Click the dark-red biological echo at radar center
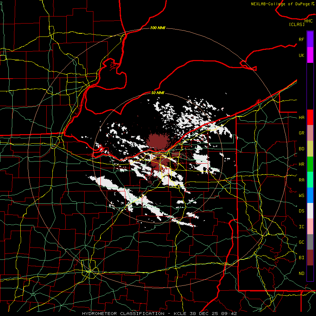Screen dimensions: 316x316 [158, 142]
